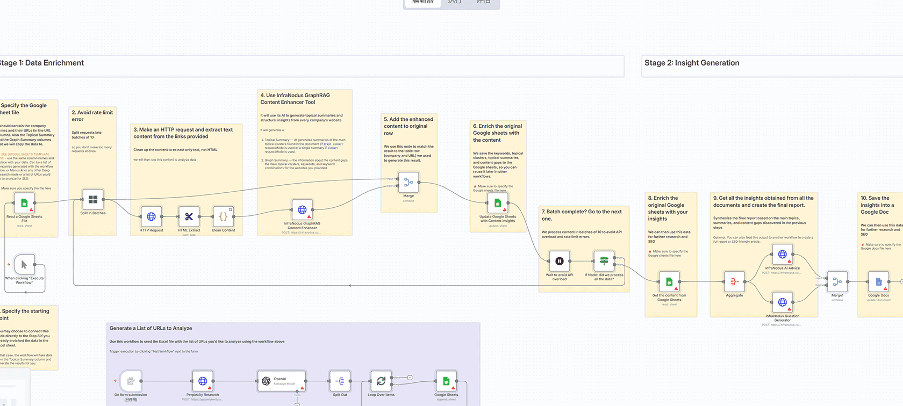Viewport: 903px width, 406px height.
Task: Select the Split In Batches node
Action: [x=92, y=200]
